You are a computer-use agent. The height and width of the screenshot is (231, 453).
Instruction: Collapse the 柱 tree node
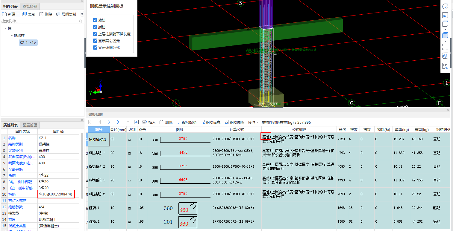(x=6, y=28)
